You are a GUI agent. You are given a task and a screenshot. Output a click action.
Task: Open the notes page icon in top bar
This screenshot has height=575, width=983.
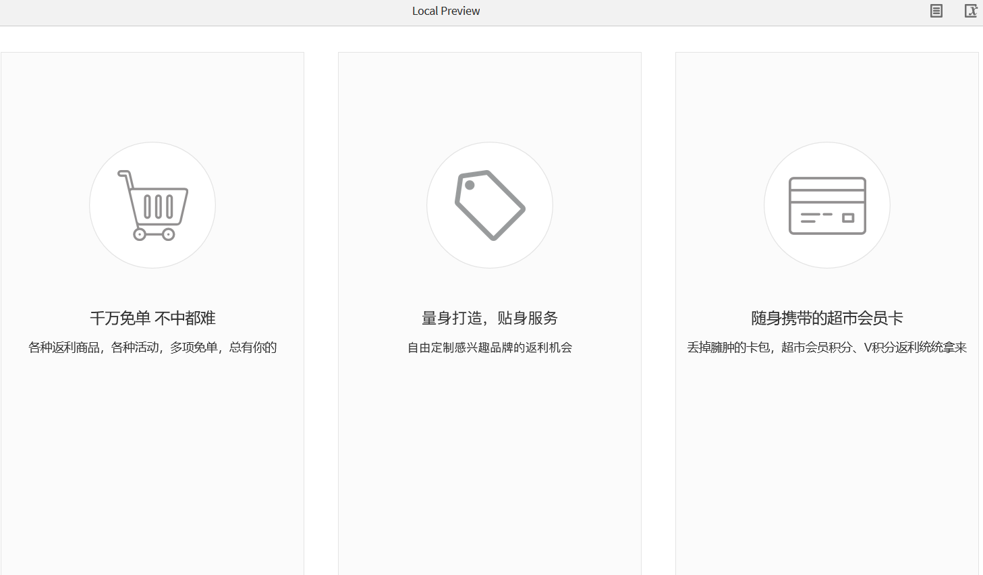coord(936,11)
